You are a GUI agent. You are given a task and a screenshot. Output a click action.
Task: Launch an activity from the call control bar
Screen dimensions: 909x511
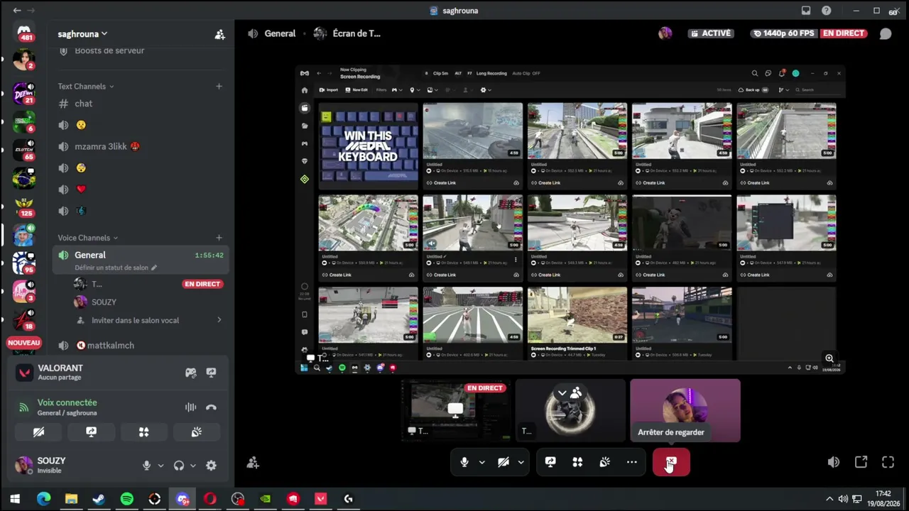[x=577, y=462]
